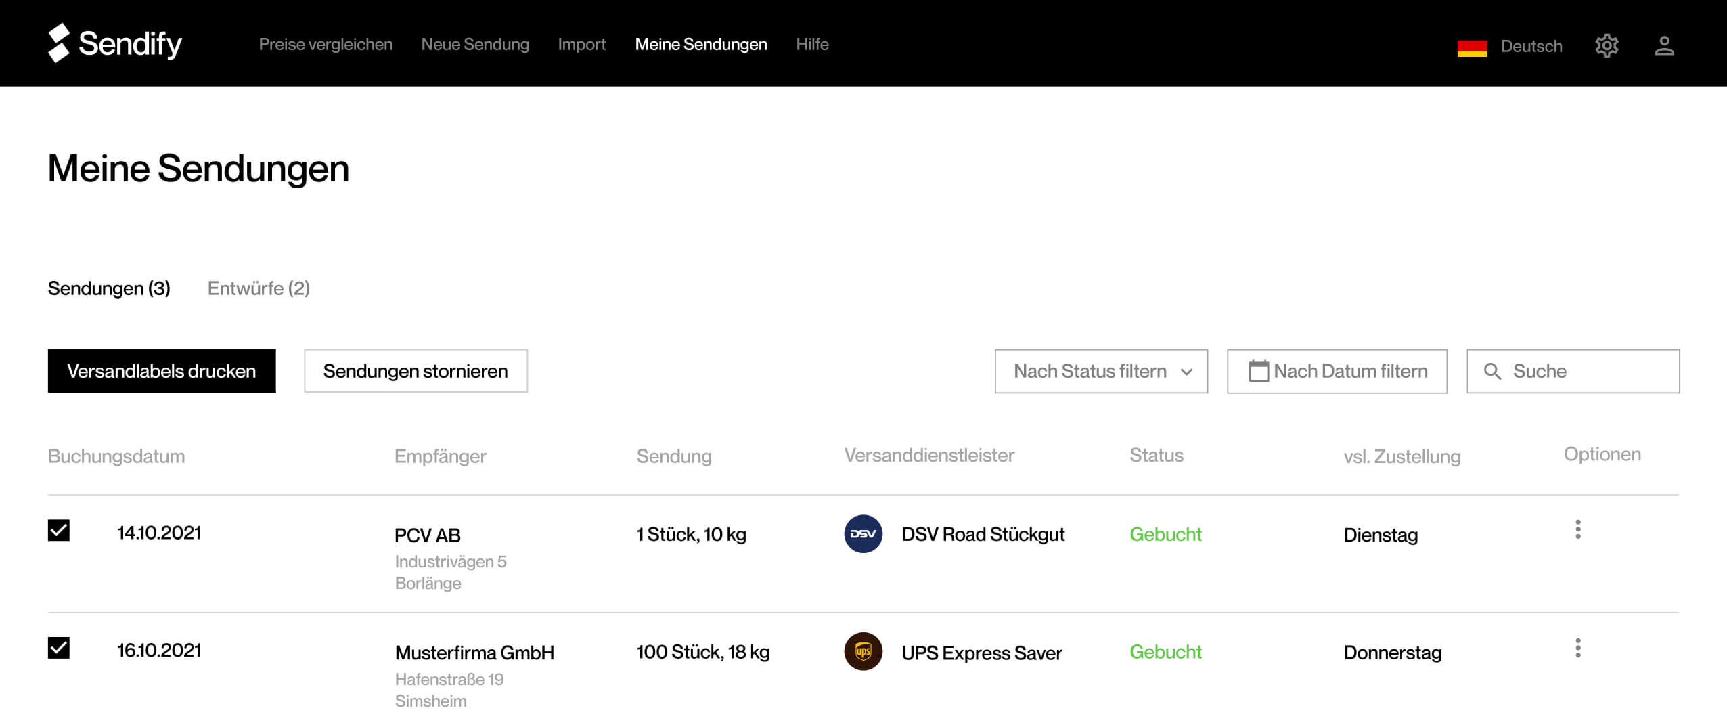Screen dimensions: 1727x725
Task: Sort by the Buchungsdatum column header
Action: point(116,456)
